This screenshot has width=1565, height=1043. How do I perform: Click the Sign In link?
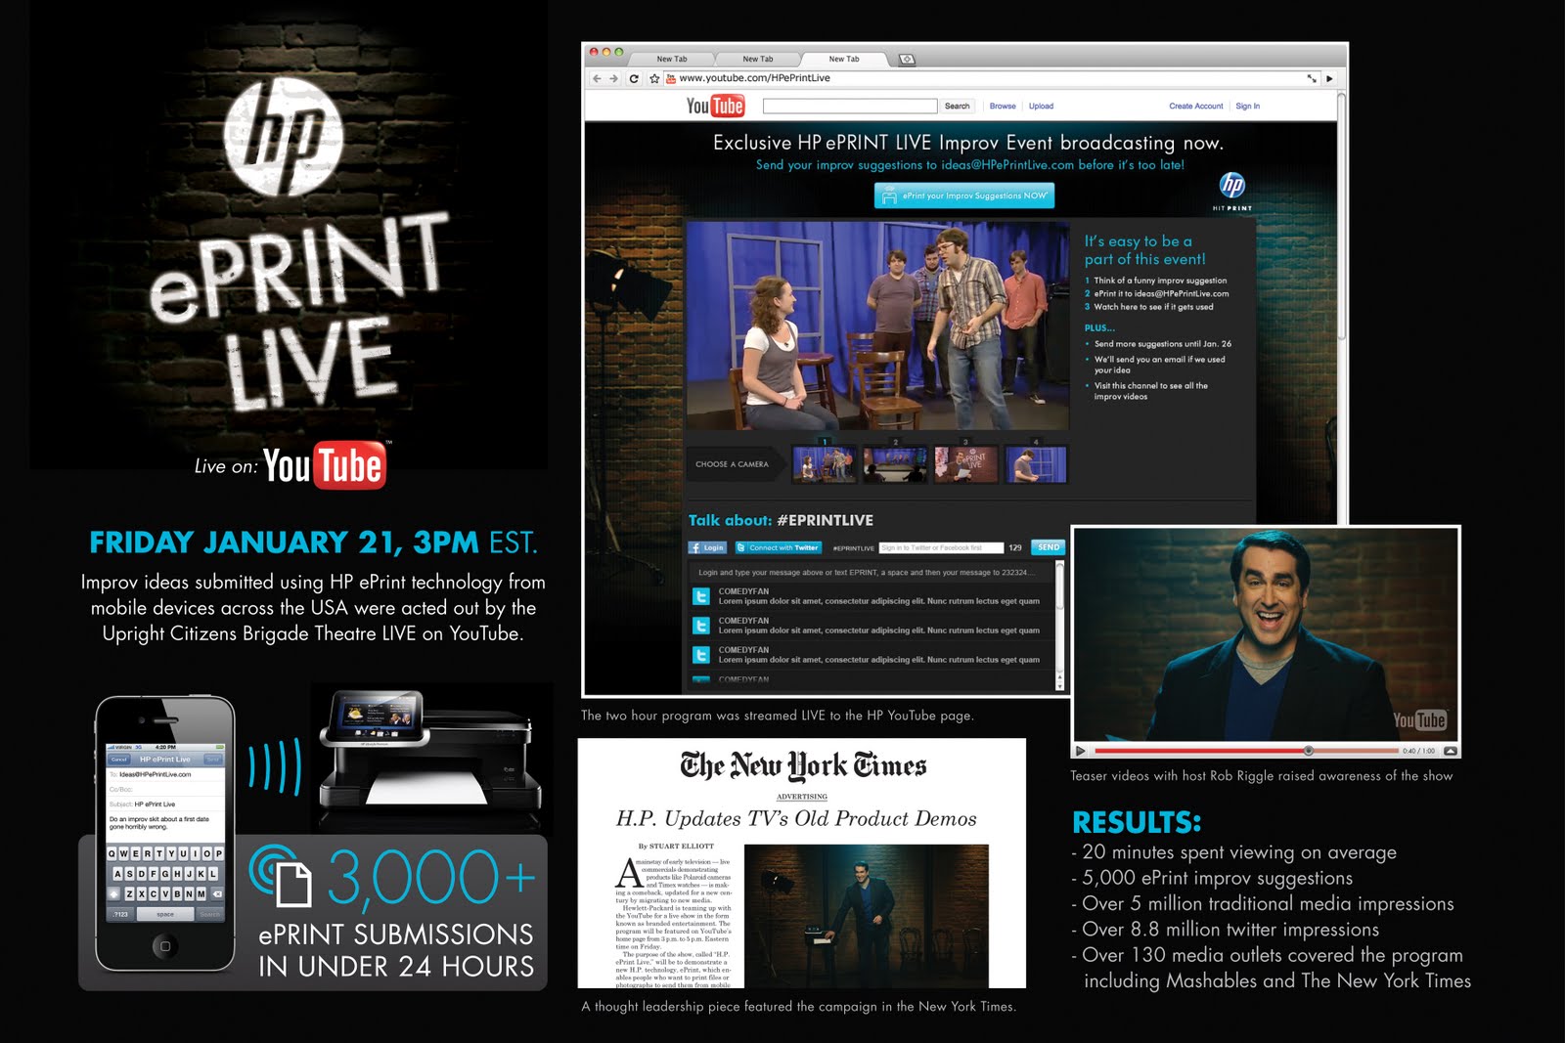pos(1248,105)
